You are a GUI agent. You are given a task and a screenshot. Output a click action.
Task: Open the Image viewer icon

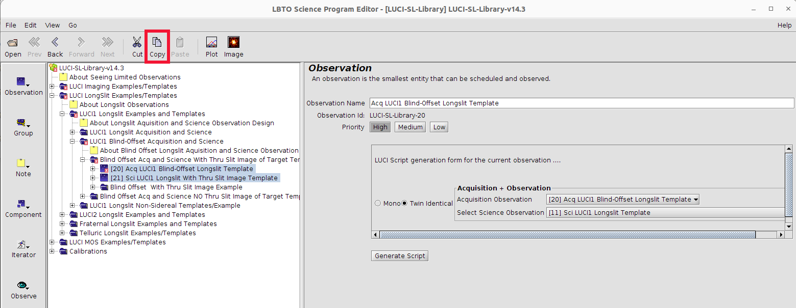click(233, 43)
